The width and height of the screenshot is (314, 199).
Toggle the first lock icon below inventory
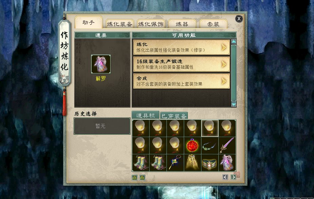[135, 178]
